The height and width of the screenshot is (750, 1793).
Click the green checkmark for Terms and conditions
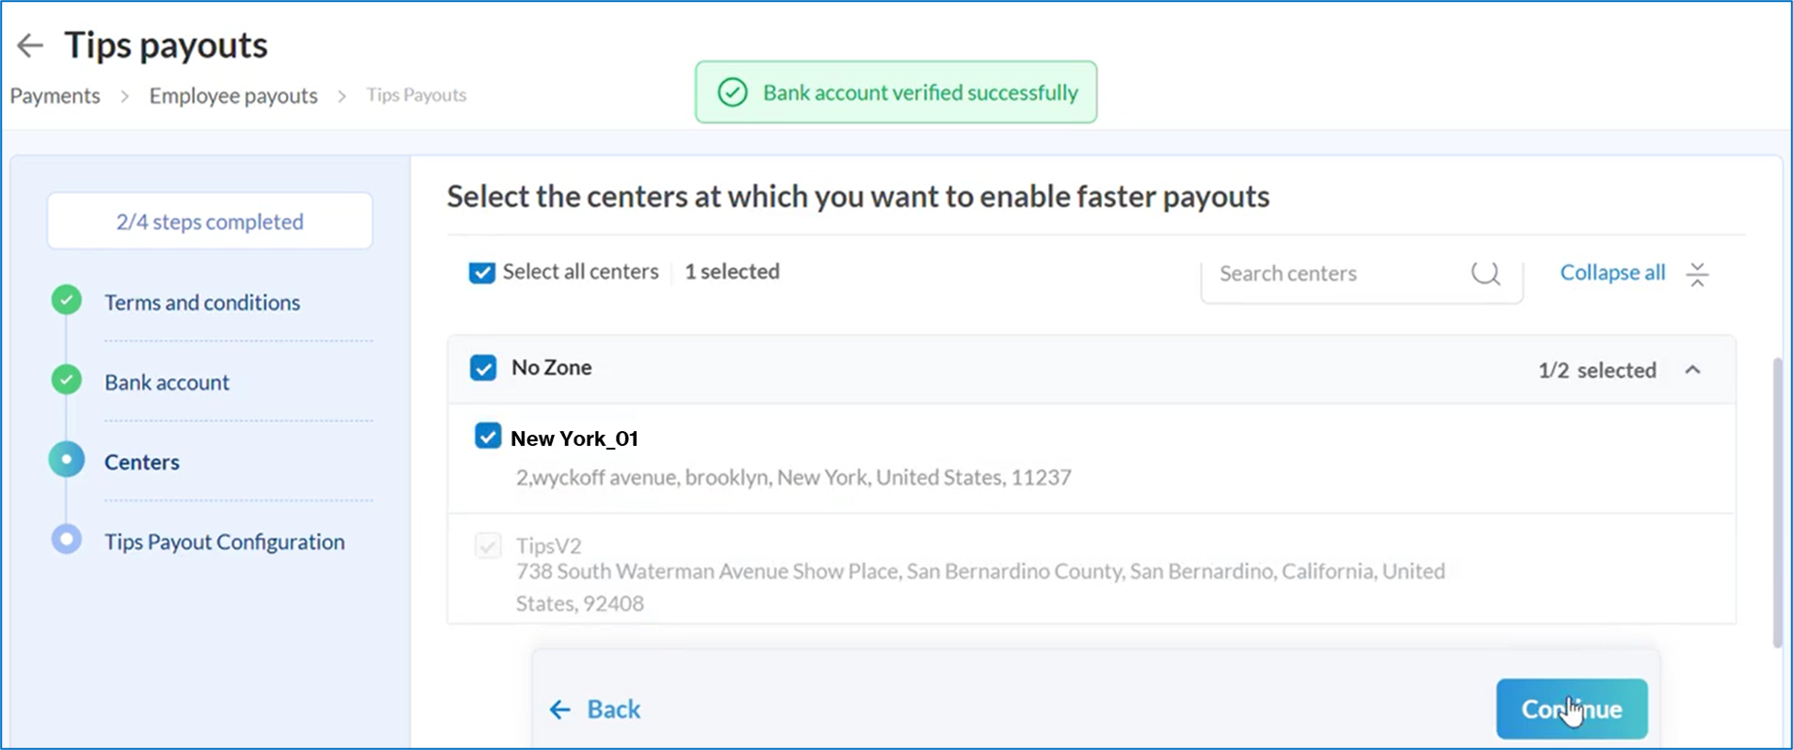[x=66, y=300]
